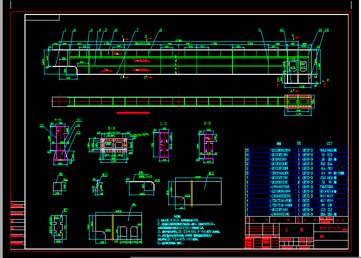Select the D-D section label text
361x258 pixels.
point(207,123)
